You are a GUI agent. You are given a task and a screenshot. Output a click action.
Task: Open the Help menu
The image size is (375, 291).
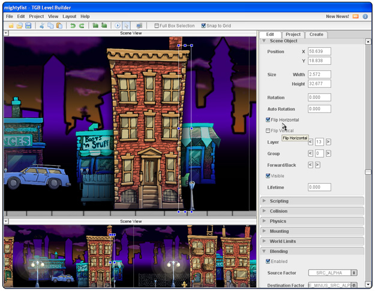coord(85,16)
